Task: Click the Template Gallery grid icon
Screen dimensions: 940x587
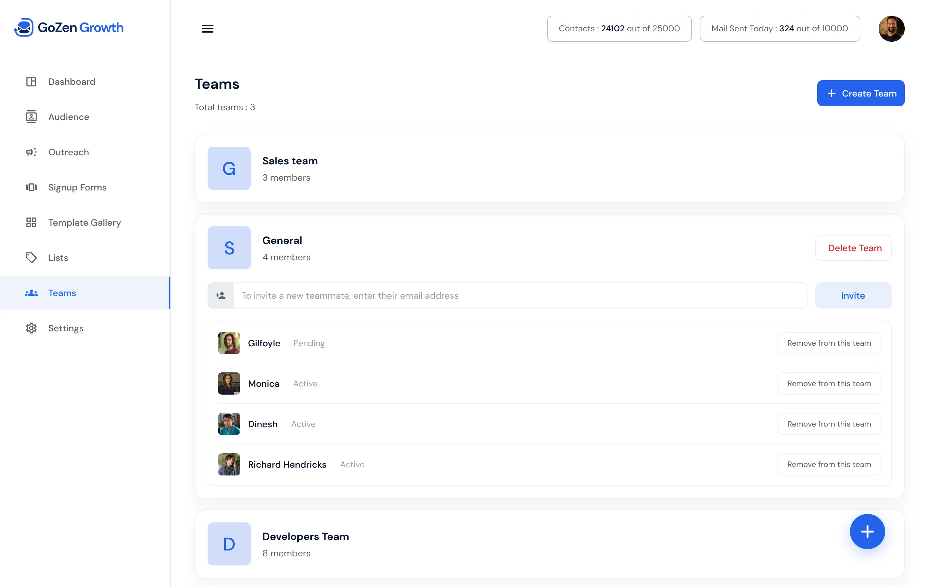Action: coord(31,222)
